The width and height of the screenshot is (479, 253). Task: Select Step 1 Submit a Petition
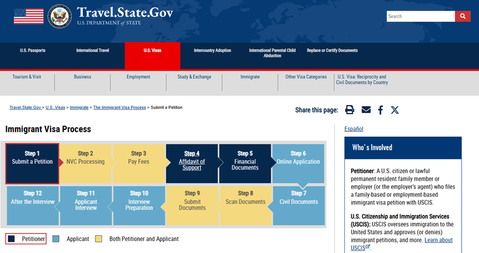(32, 164)
